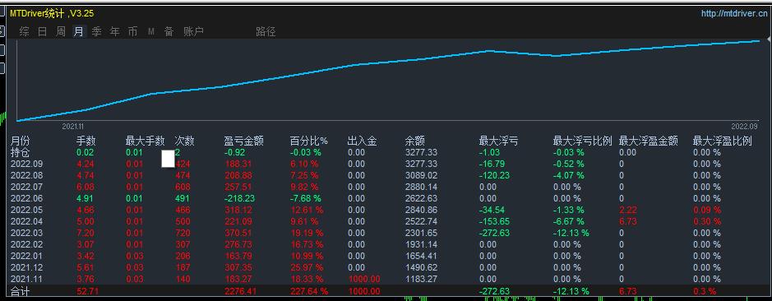This screenshot has height=301, width=772.
Task: Click the -218.23 loss amount
Action: click(x=240, y=198)
